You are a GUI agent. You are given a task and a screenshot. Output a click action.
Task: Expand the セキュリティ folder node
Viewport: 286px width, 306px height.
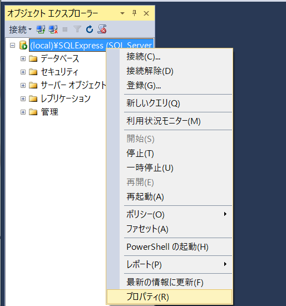pyautogui.click(x=23, y=72)
